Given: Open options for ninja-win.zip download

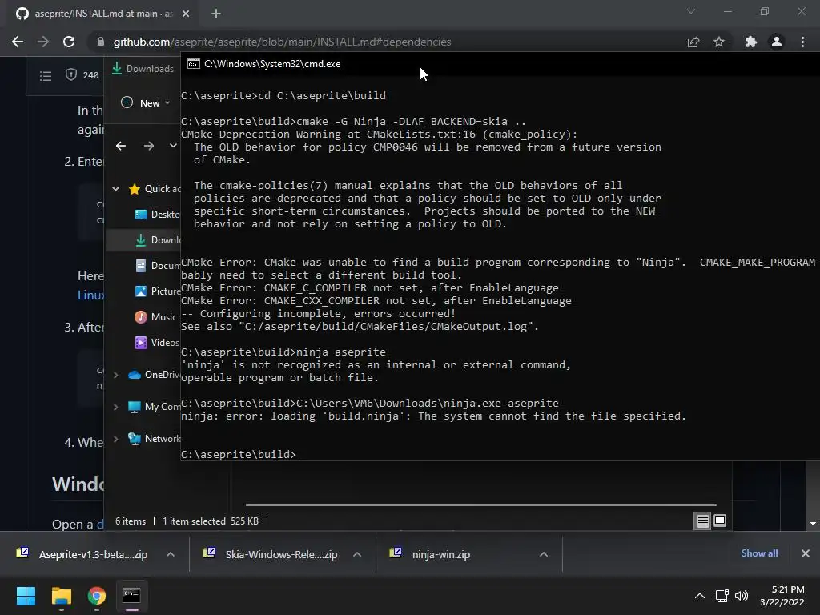Looking at the screenshot, I should pyautogui.click(x=544, y=554).
